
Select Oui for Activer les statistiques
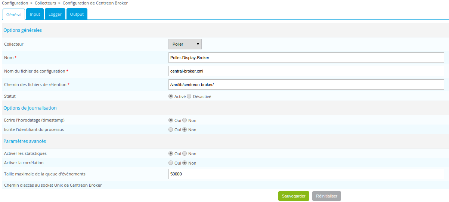point(171,153)
